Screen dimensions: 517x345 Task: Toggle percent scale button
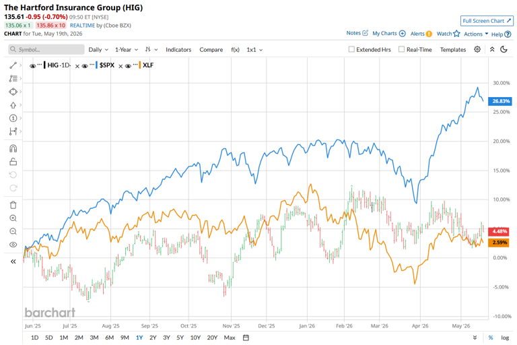click(x=491, y=338)
